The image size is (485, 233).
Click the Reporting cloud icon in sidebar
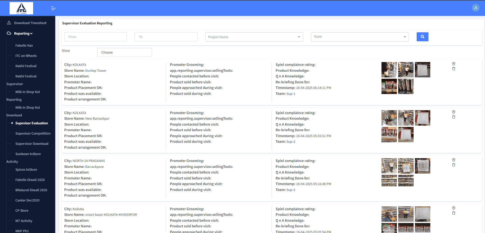(8, 33)
